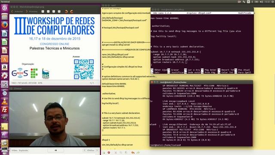Click 'authoritative;' line in nano editor
The width and height of the screenshot is (275, 155).
pyautogui.click(x=161, y=26)
